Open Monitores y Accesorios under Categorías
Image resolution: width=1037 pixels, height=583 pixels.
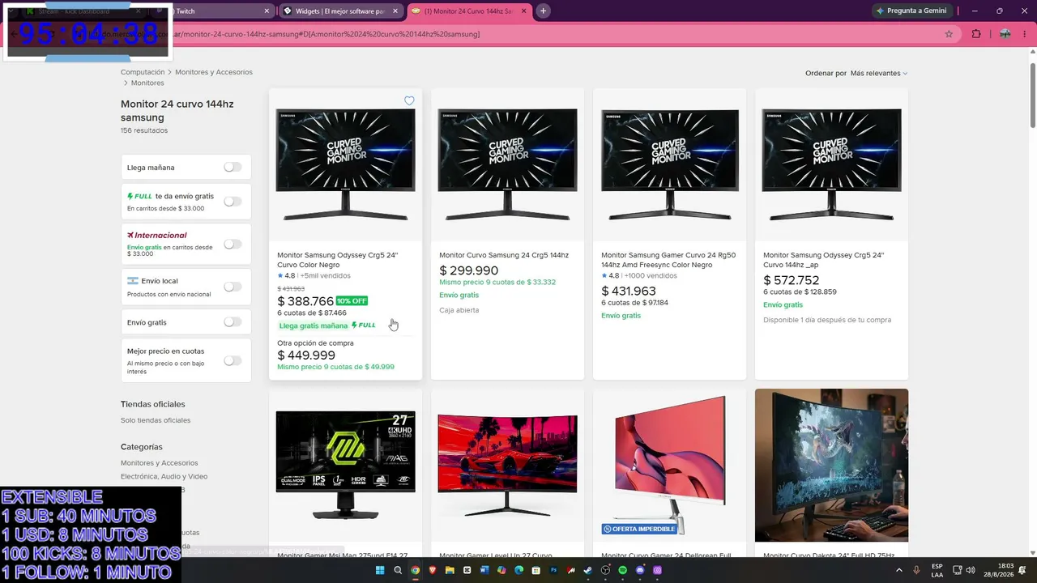(160, 463)
